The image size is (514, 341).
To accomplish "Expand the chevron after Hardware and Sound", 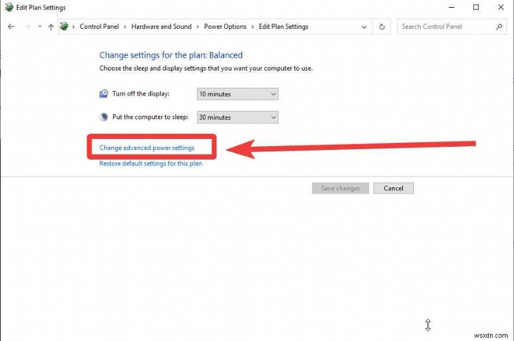I will [x=198, y=27].
